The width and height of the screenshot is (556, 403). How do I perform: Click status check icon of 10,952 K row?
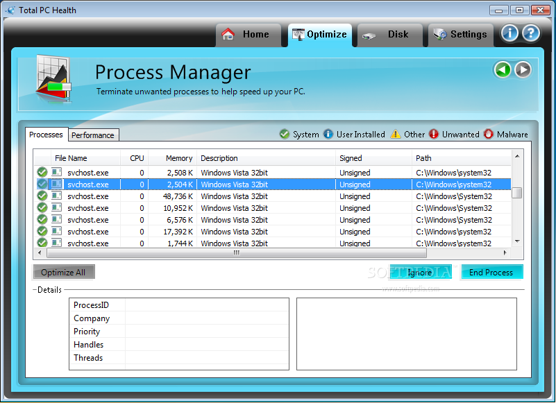[42, 207]
